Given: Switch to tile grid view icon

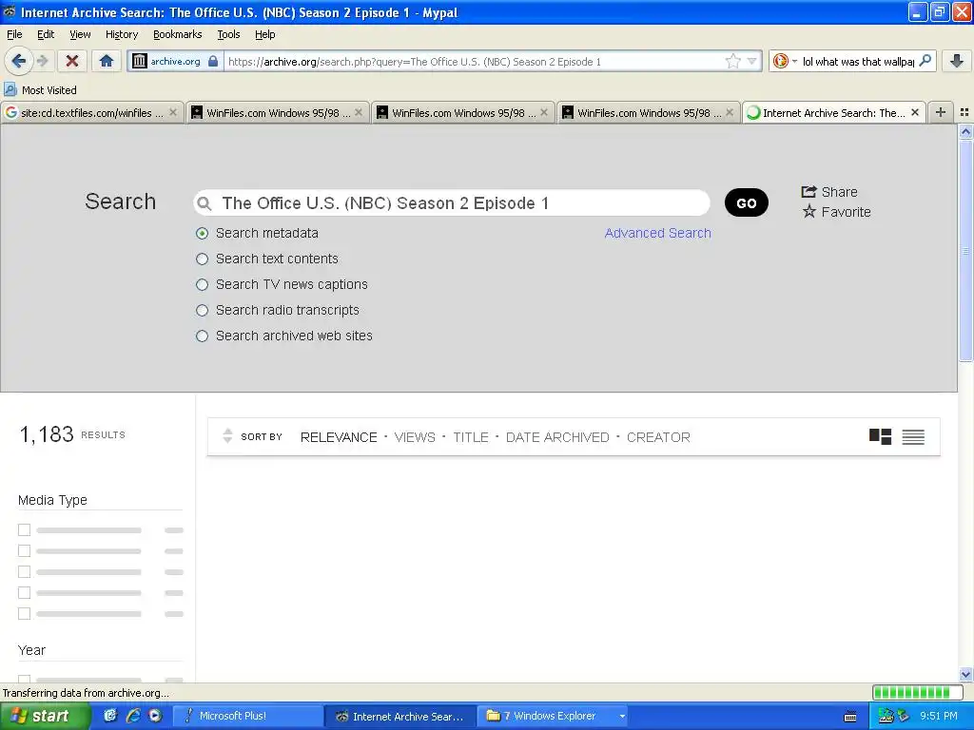Looking at the screenshot, I should click(880, 436).
